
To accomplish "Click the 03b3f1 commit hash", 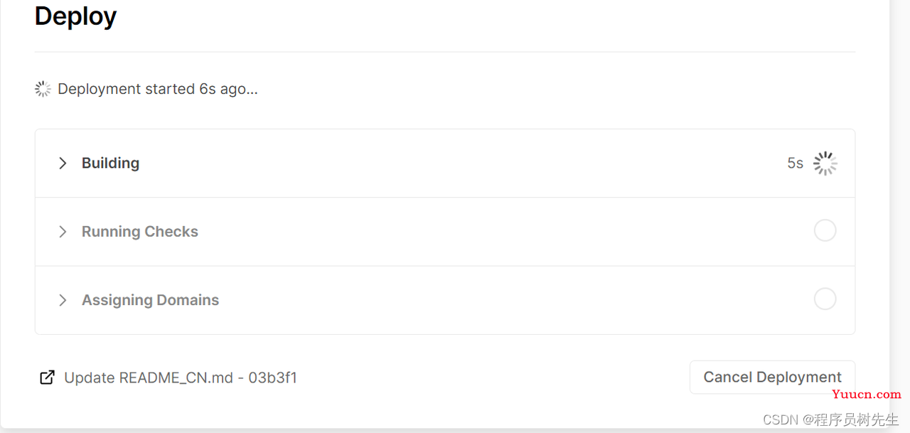I will [272, 378].
